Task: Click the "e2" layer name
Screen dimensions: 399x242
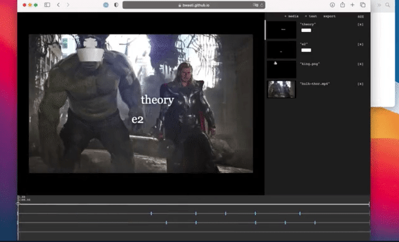Action: click(x=304, y=45)
